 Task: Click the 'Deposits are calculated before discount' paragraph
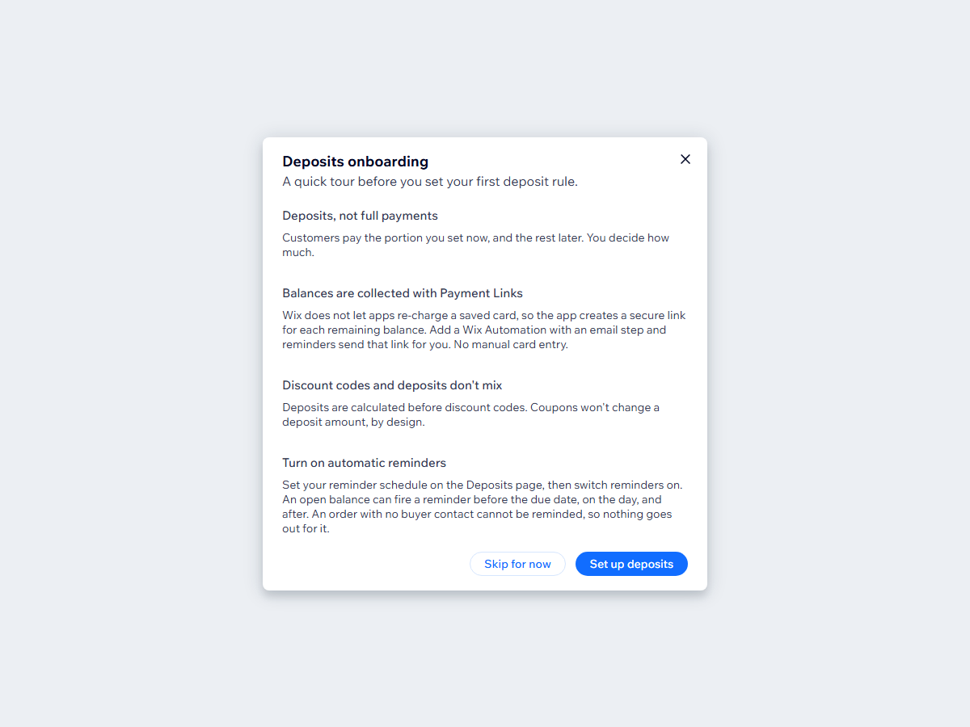click(471, 414)
